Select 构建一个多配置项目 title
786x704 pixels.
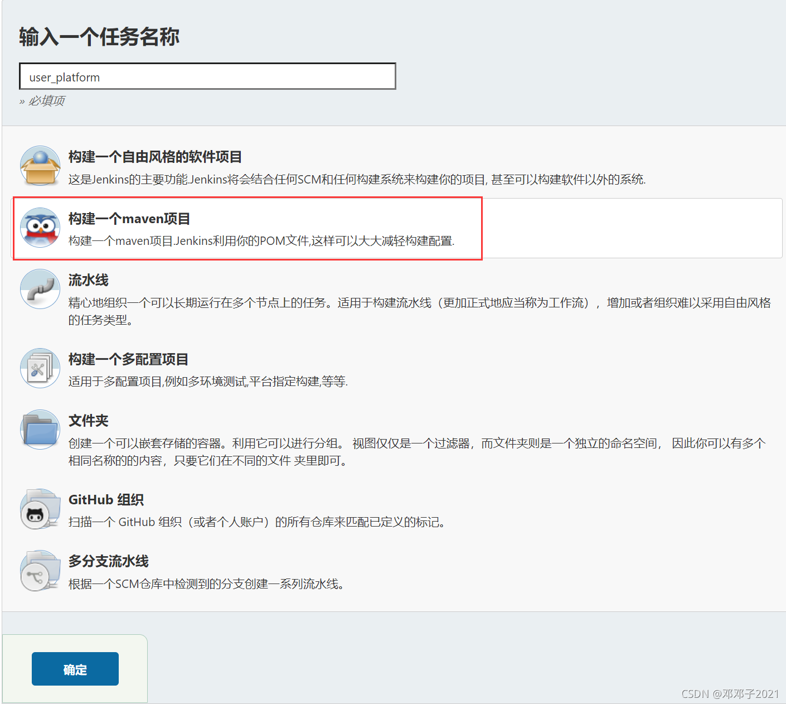point(128,359)
